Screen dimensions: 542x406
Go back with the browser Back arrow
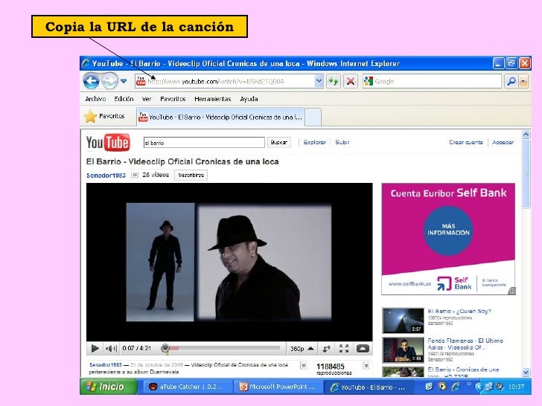[92, 82]
